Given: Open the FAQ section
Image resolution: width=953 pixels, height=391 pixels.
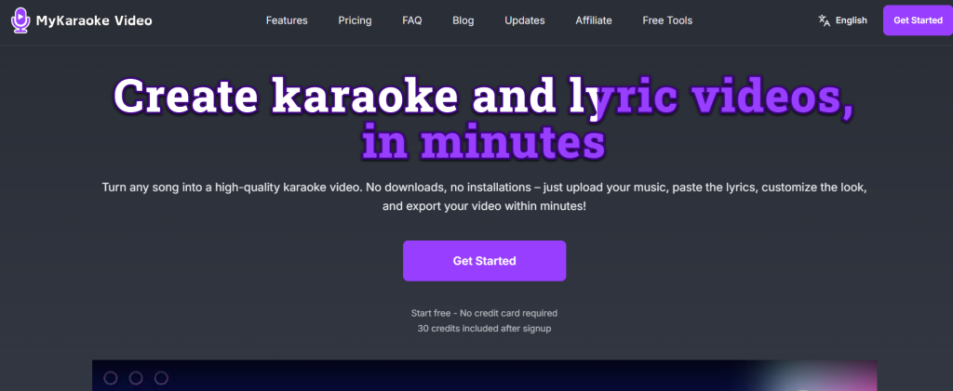Looking at the screenshot, I should point(412,20).
